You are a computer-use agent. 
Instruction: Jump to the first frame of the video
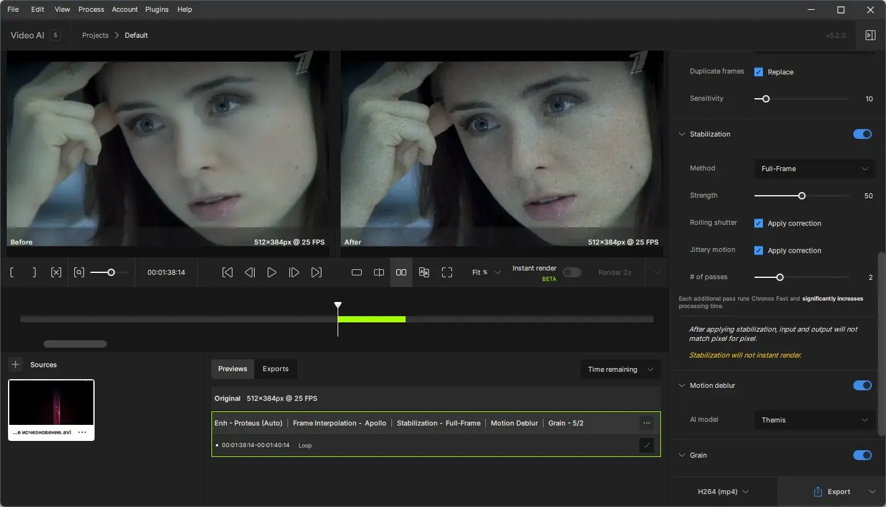pos(228,272)
